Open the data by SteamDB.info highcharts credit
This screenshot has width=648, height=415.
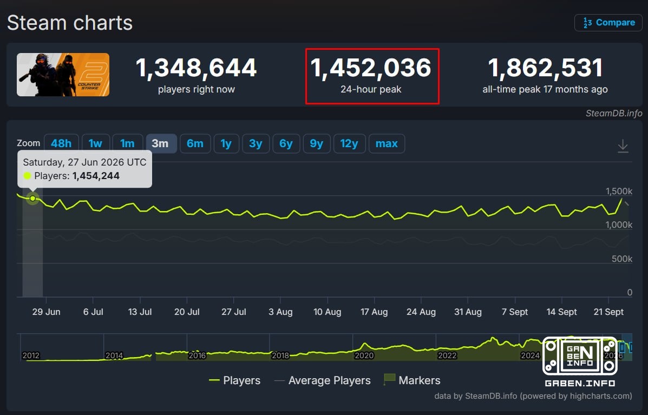(x=533, y=396)
